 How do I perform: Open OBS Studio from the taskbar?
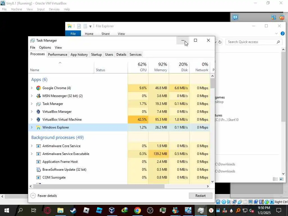150,210
